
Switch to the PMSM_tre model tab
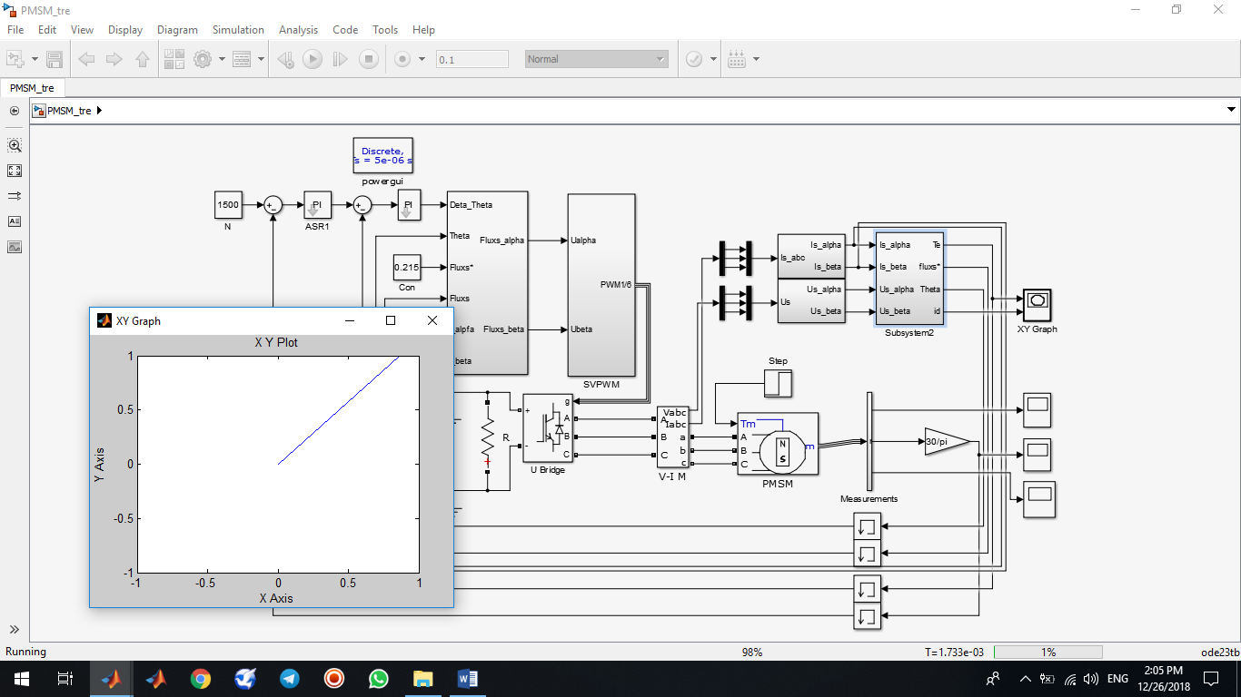click(32, 88)
